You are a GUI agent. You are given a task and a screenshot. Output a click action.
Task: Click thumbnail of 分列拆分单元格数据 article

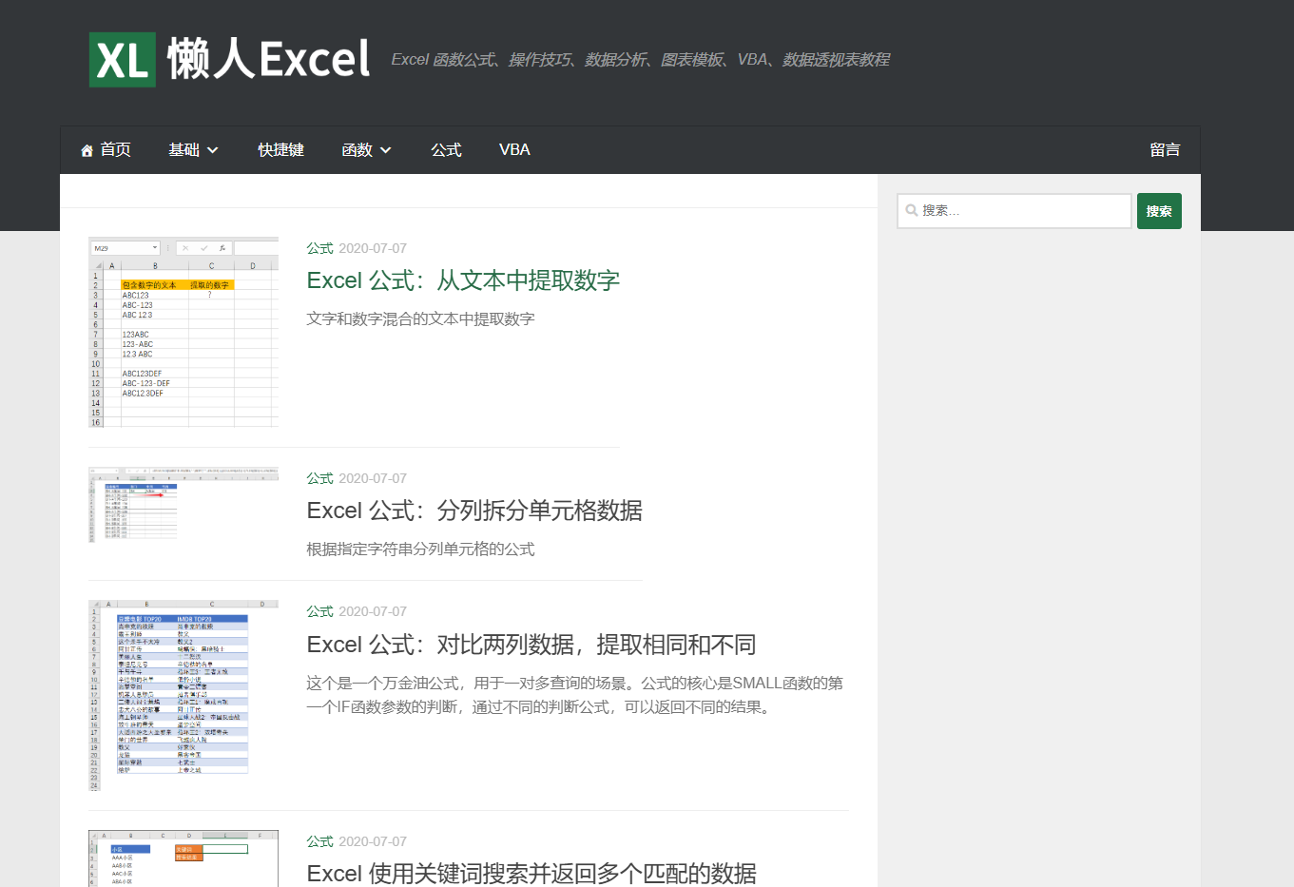(183, 505)
